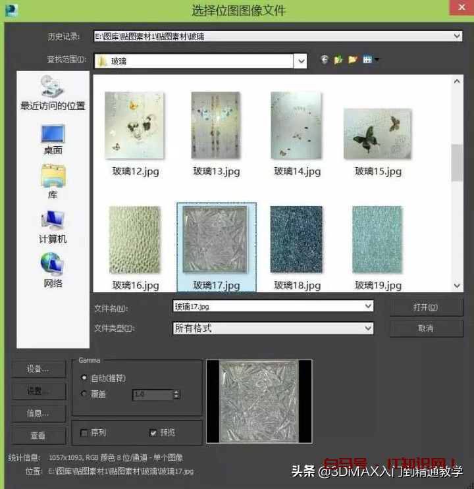Close the 选择位图图像文件 dialog
474x489 pixels.
461,7
